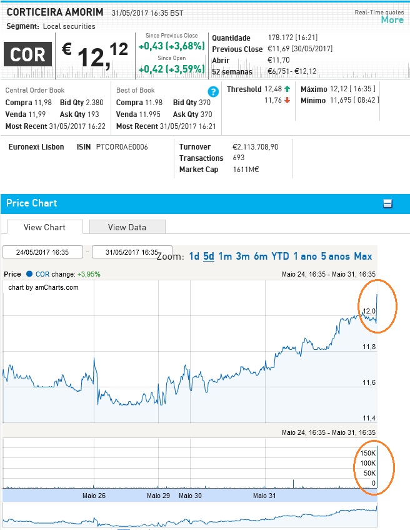This screenshot has width=410, height=530.
Task: Collapse the Price Chart panel minus icon
Action: click(x=387, y=203)
